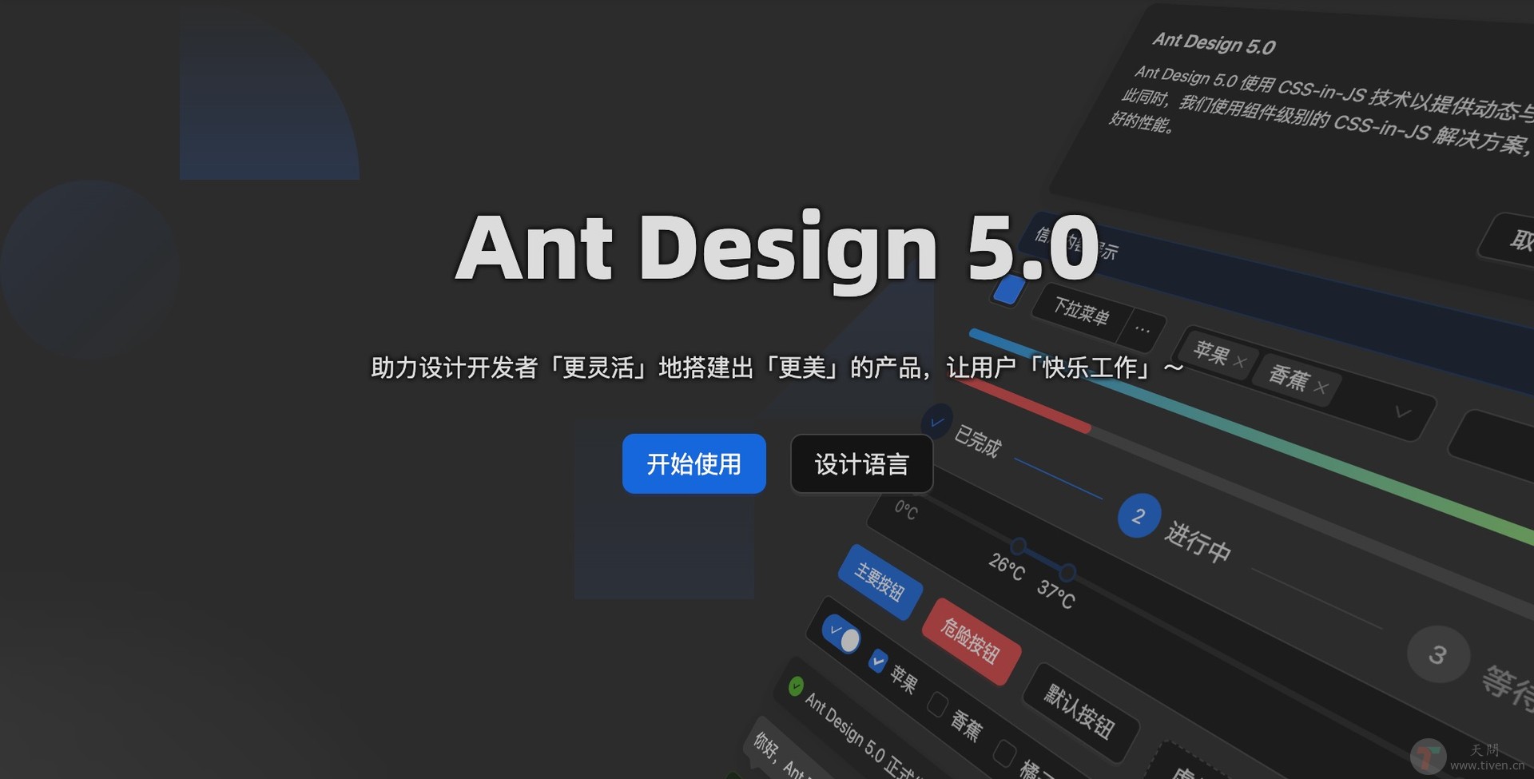This screenshot has height=779, width=1534.
Task: Select the gray step 3 circle
Action: [1438, 654]
